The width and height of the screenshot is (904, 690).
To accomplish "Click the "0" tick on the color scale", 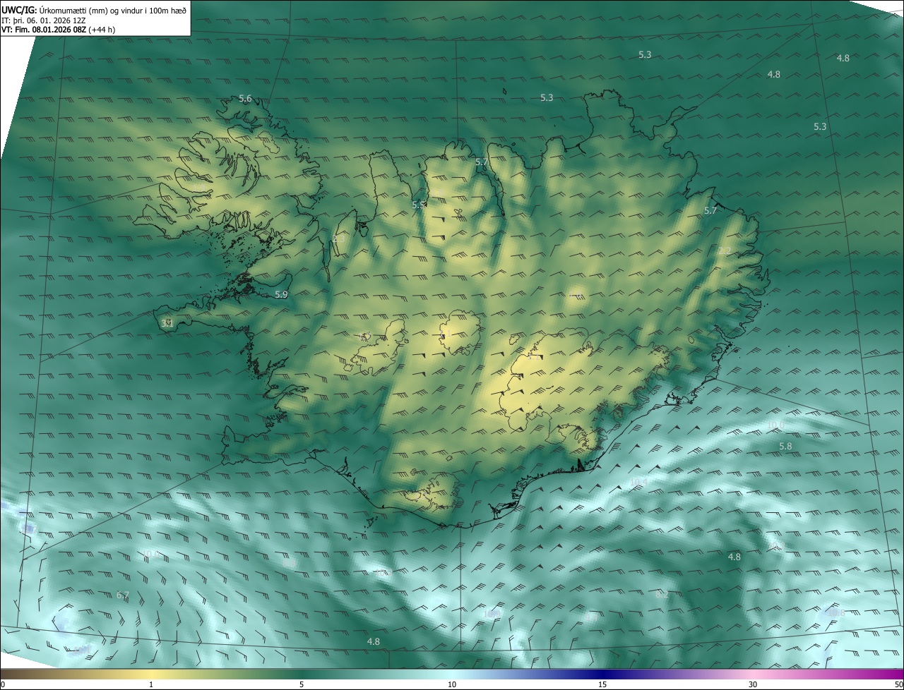I will point(3,684).
